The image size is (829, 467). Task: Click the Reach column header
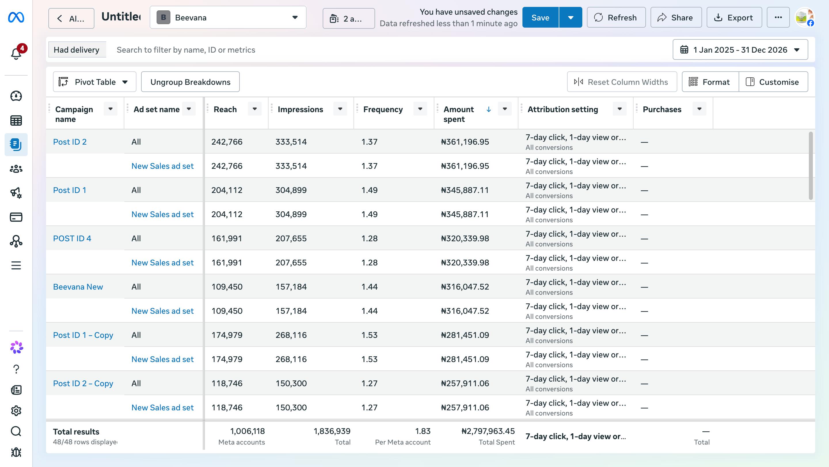click(225, 109)
